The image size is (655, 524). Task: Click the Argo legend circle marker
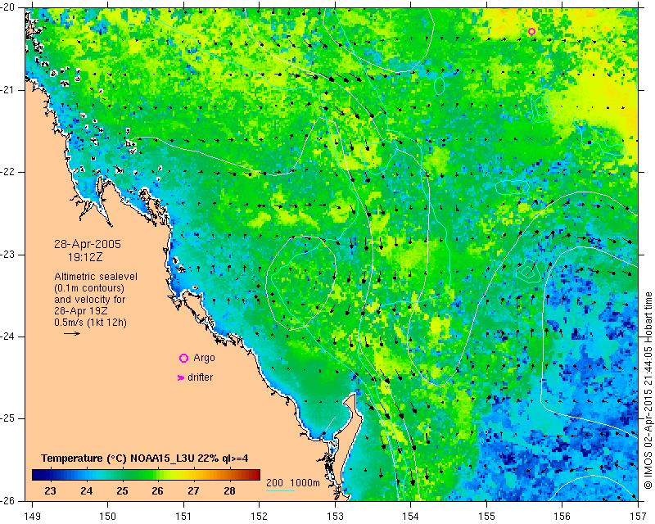point(183,358)
